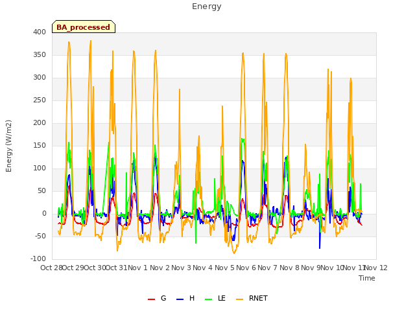Click the Oct 31 x-axis date label
415x311 pixels.
(x=117, y=268)
